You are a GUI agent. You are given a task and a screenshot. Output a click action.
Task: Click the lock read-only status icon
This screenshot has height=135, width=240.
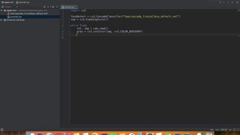coord(230,130)
